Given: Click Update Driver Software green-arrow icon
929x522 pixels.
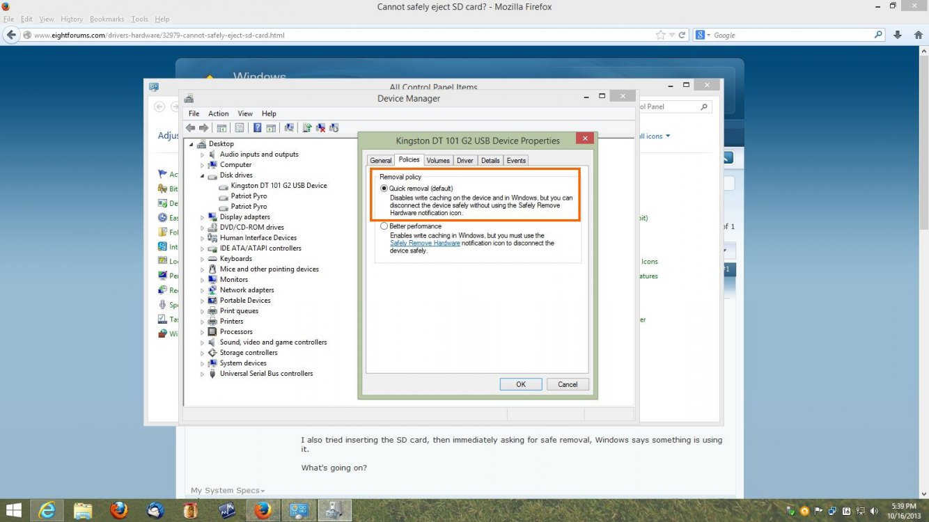Looking at the screenshot, I should tap(306, 128).
